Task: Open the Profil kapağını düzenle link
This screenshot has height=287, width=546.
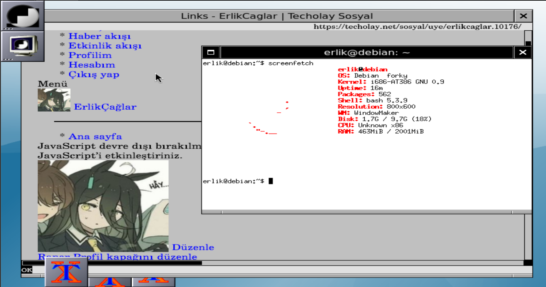Action: pos(135,257)
